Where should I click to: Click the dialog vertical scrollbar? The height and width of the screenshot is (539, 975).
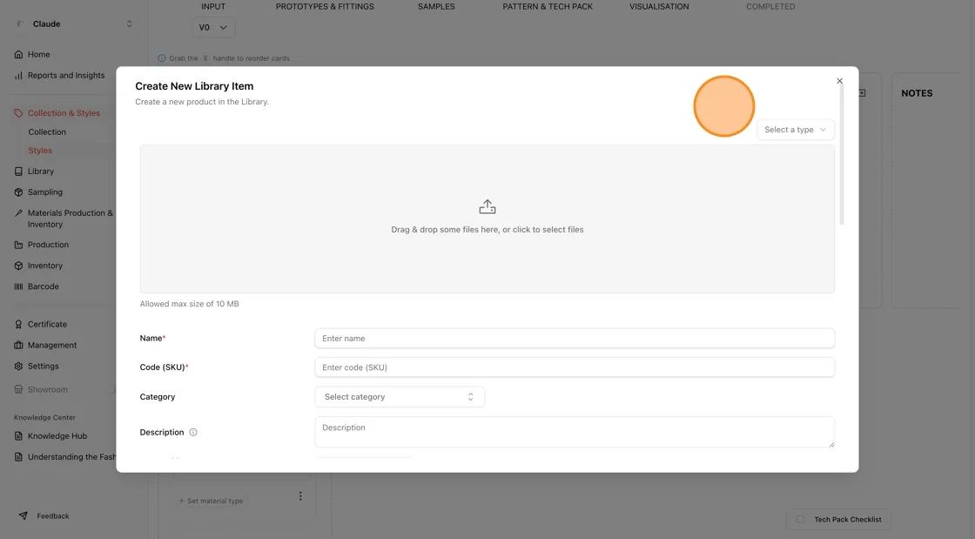[842, 152]
